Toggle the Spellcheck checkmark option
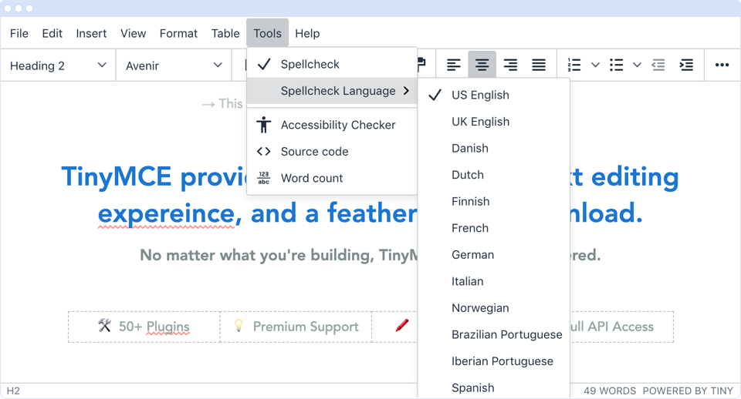Image resolution: width=741 pixels, height=399 pixels. pos(332,64)
